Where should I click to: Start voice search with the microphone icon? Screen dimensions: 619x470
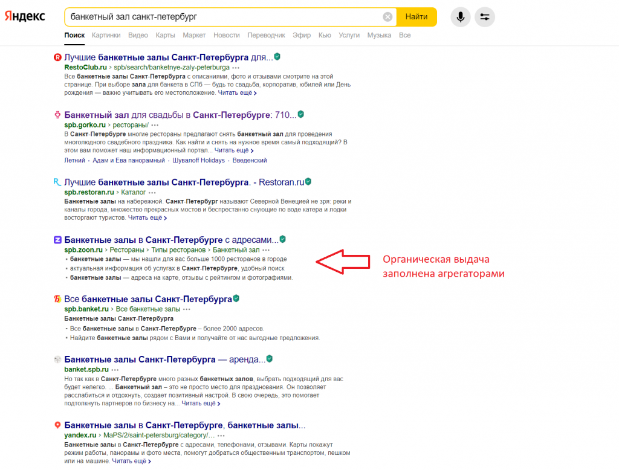point(460,17)
